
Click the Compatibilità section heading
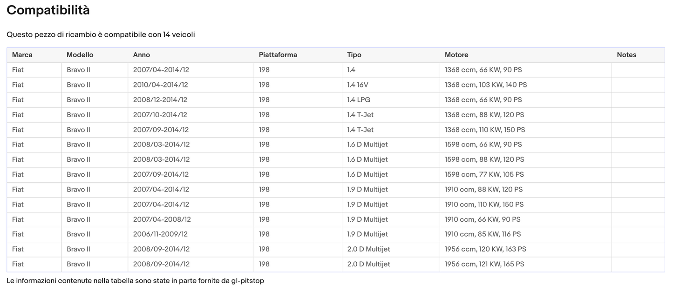[x=48, y=10]
